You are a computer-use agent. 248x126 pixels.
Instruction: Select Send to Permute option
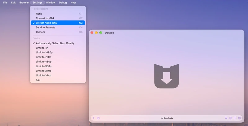coord(58,27)
